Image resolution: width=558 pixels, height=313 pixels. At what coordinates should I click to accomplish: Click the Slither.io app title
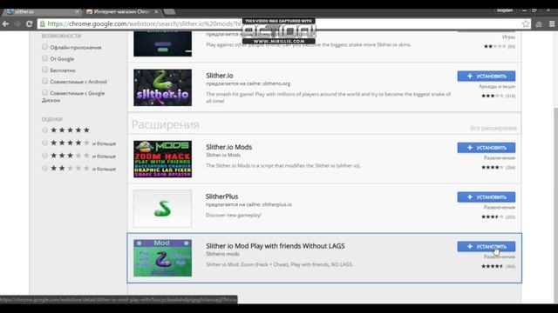tap(220, 76)
